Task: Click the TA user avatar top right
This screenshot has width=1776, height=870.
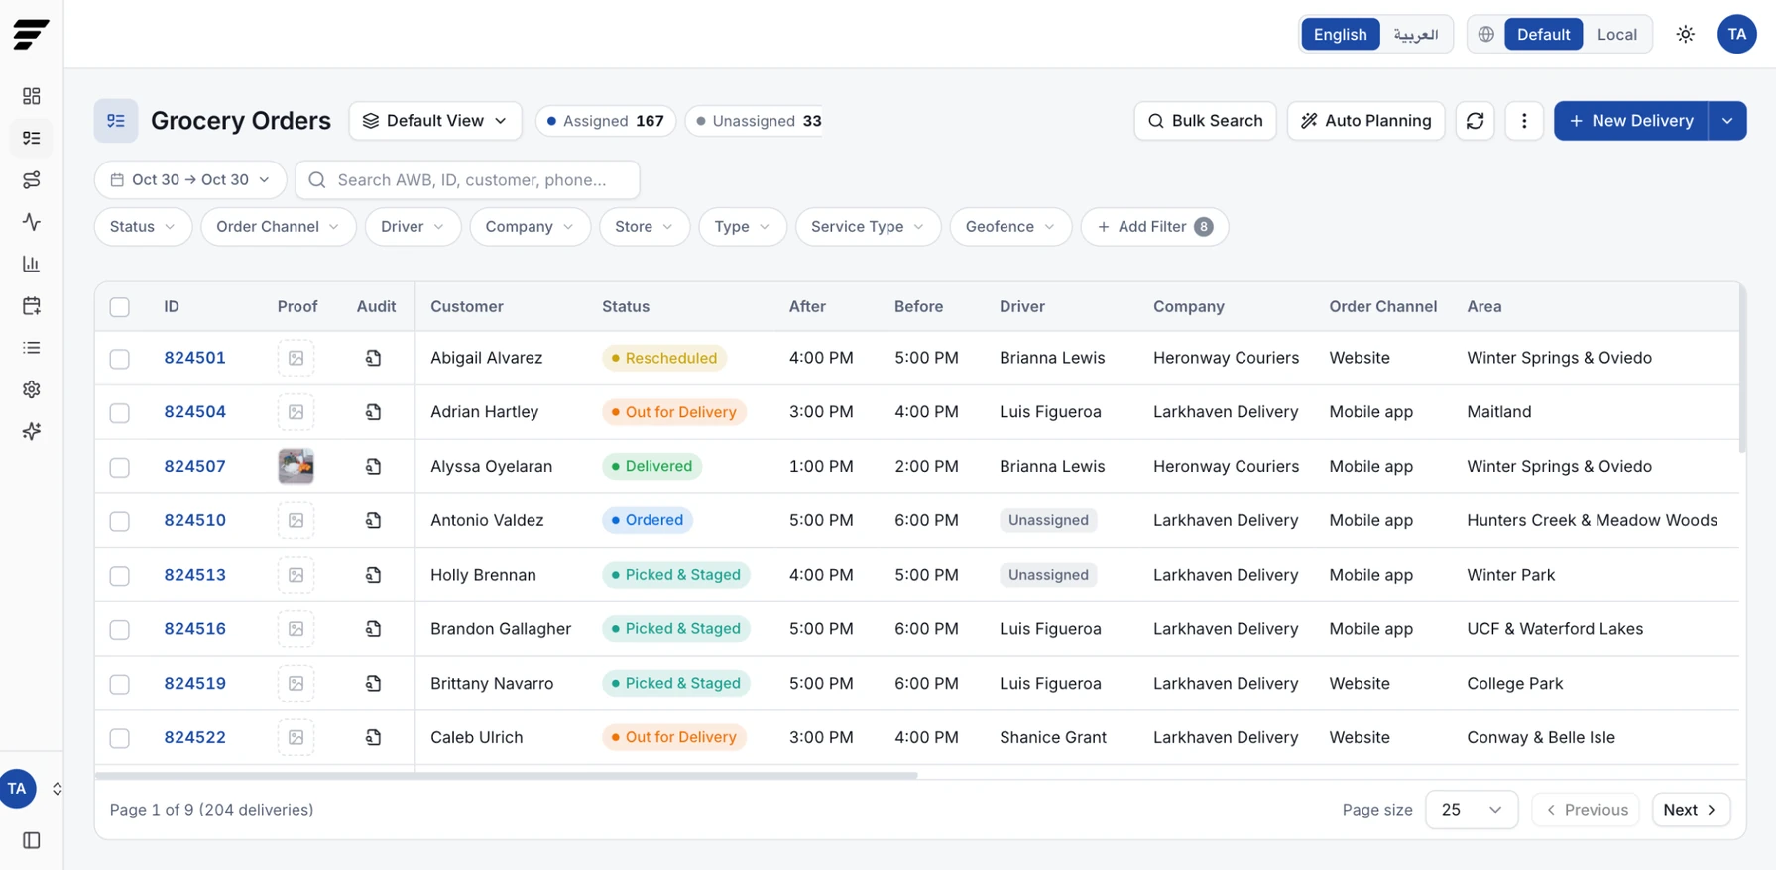Action: click(1736, 34)
